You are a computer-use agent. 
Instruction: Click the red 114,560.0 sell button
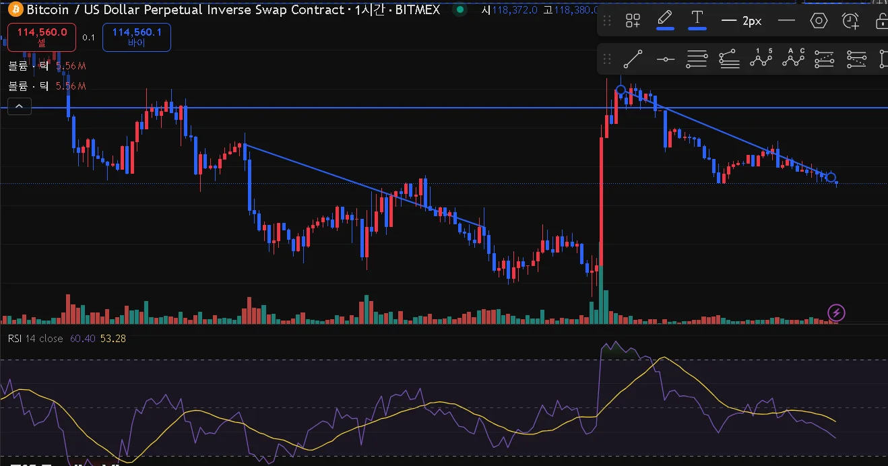(x=42, y=37)
